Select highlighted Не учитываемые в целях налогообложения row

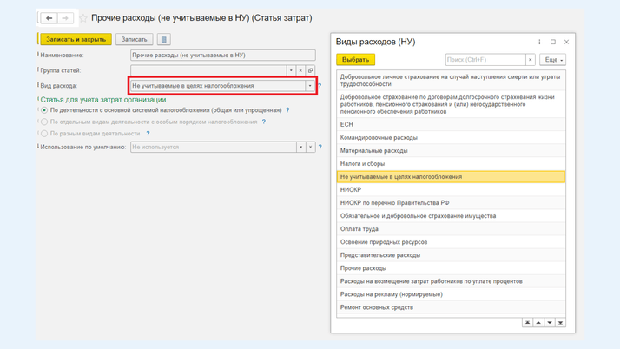pyautogui.click(x=451, y=177)
